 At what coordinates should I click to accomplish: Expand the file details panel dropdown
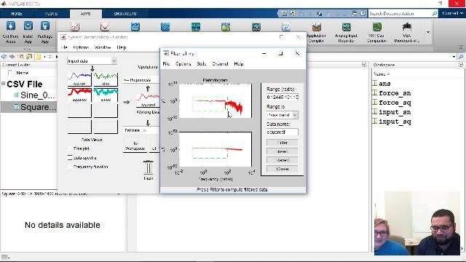tap(119, 194)
